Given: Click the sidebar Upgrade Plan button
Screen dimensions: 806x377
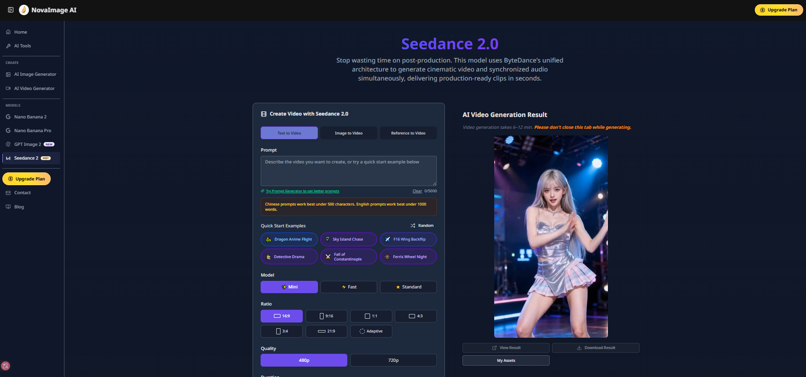Looking at the screenshot, I should 27,179.
